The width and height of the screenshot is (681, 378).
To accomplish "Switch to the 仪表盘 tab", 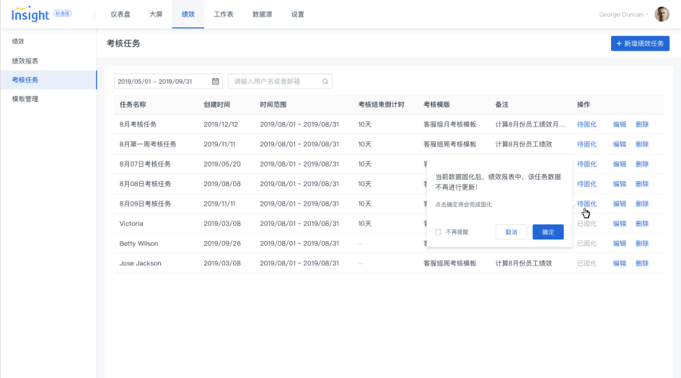I will point(120,14).
